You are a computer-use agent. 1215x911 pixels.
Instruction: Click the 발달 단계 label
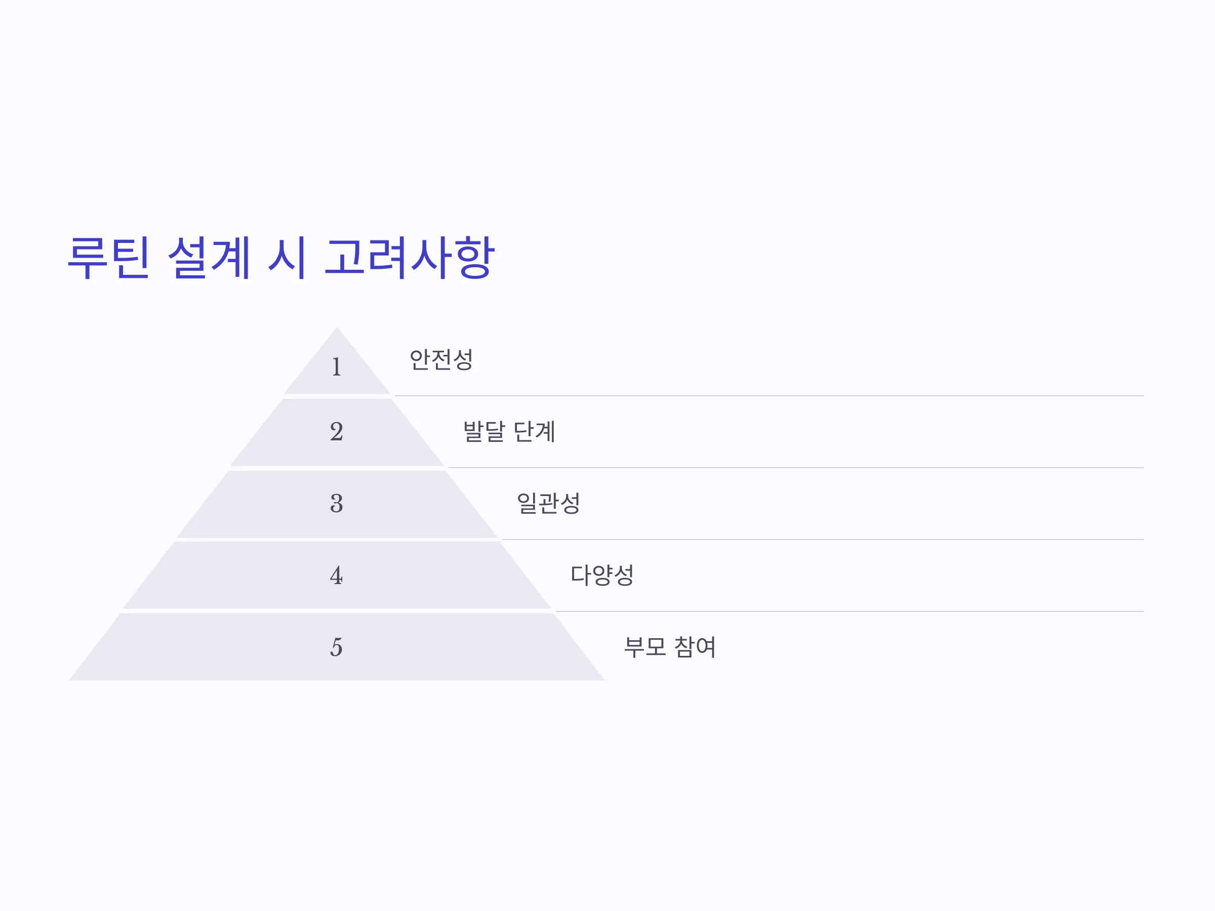click(509, 432)
